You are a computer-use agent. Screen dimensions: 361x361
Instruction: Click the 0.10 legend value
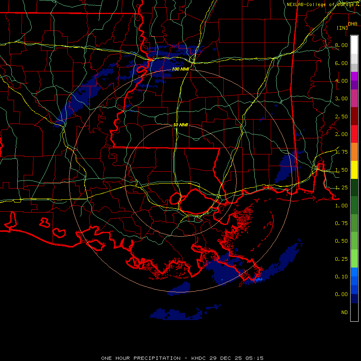341,277
